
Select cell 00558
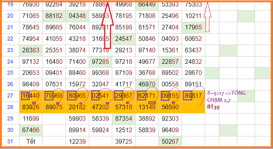pyautogui.click(x=170, y=84)
